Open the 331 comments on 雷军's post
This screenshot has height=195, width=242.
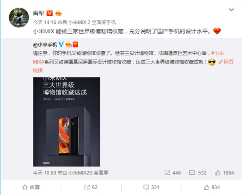tap(151, 187)
